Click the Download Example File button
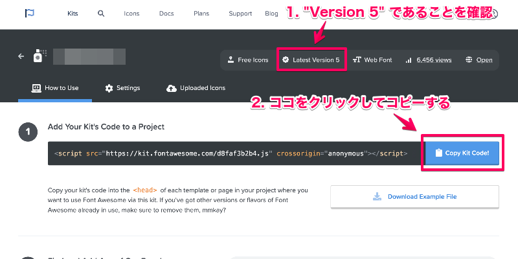This screenshot has height=259, width=518. (x=414, y=197)
